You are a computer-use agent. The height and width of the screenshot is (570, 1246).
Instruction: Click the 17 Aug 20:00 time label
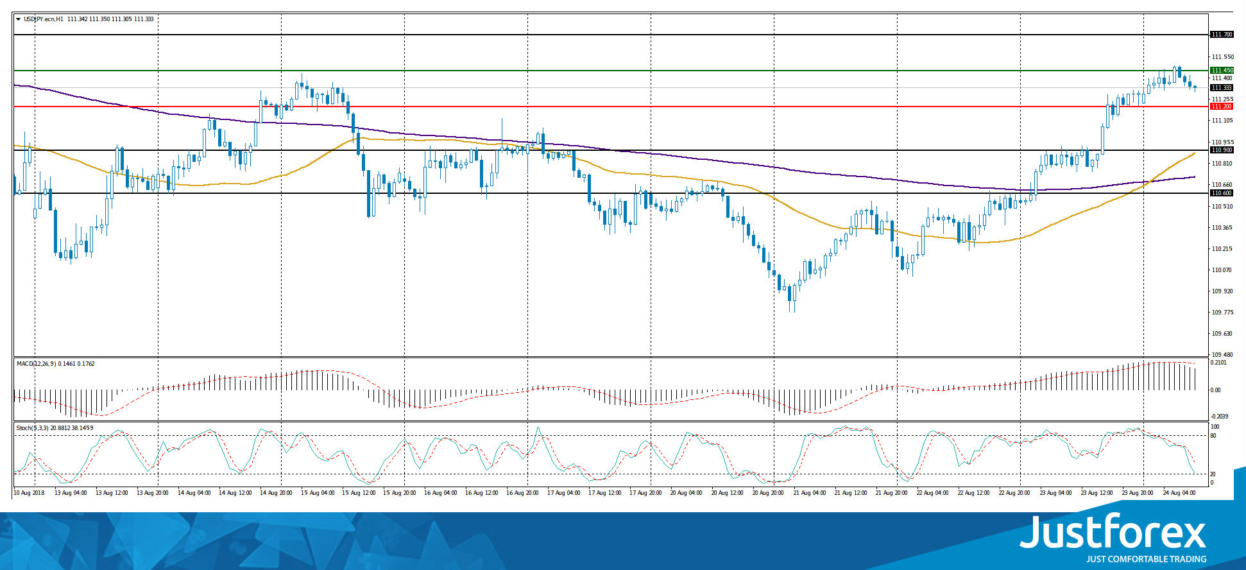point(645,493)
